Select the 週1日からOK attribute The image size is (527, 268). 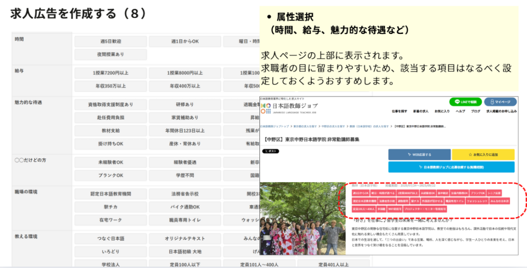[x=185, y=42]
